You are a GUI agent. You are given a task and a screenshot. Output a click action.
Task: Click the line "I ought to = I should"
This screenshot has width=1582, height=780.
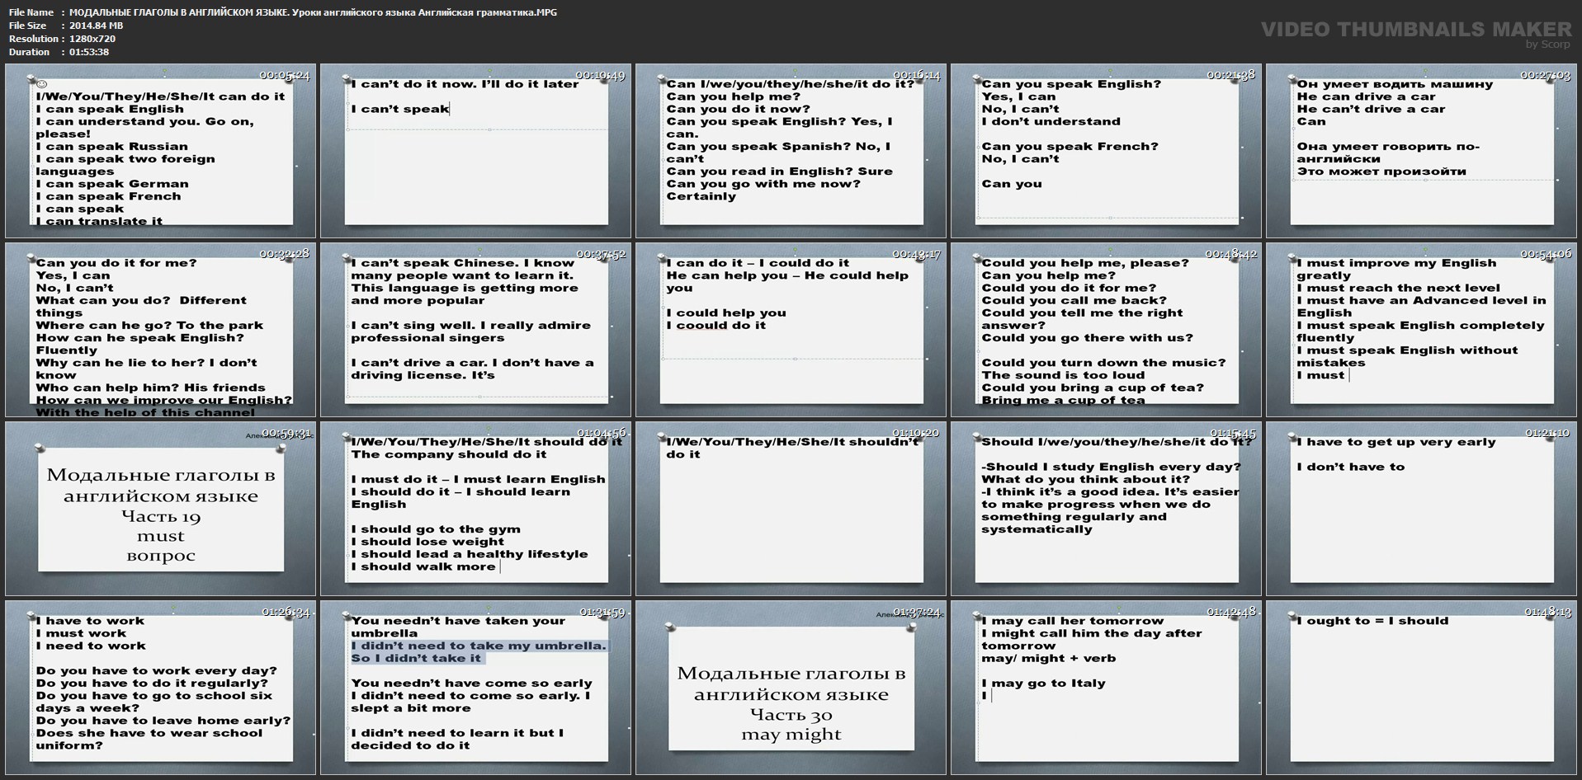[x=1372, y=622]
